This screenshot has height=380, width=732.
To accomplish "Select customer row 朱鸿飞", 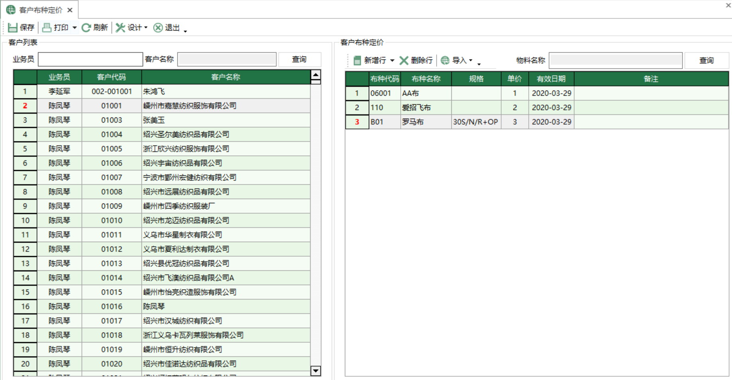I will click(226, 92).
